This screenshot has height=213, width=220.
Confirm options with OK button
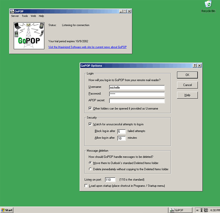point(187,75)
